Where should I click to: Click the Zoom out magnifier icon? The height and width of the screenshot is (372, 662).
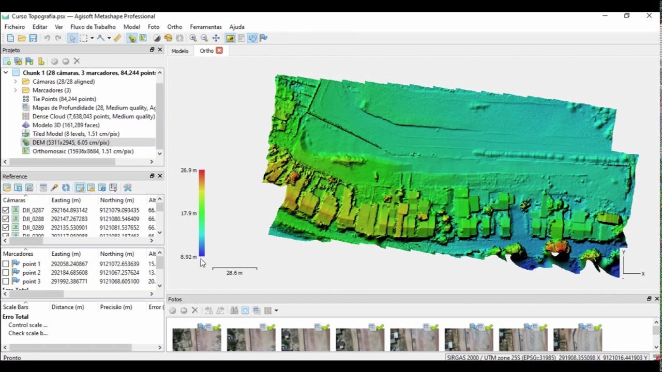(x=204, y=38)
